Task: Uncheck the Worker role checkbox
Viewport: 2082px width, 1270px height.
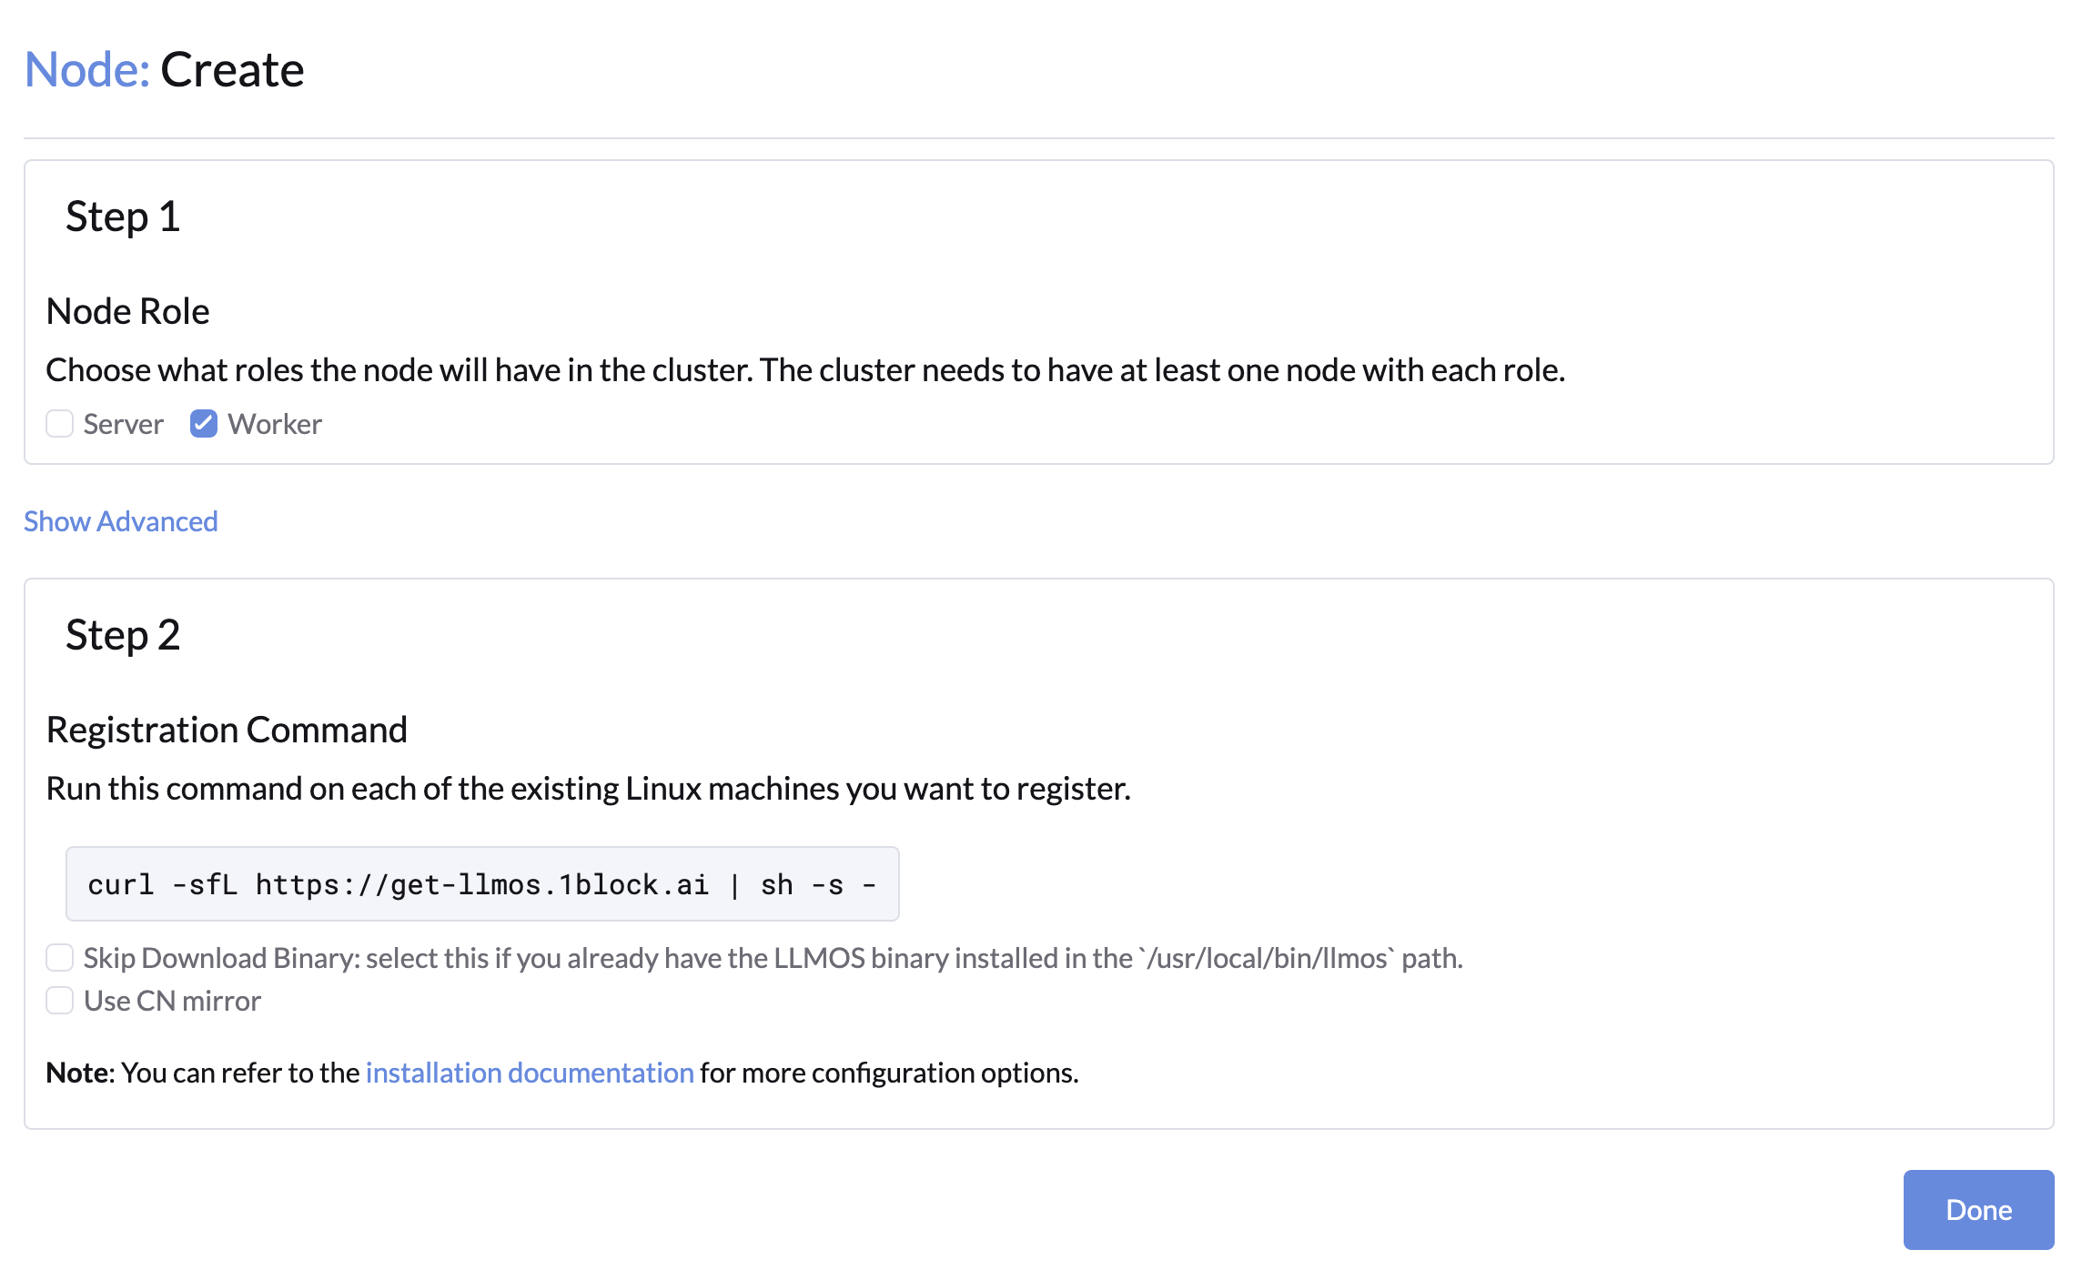Action: [x=204, y=424]
